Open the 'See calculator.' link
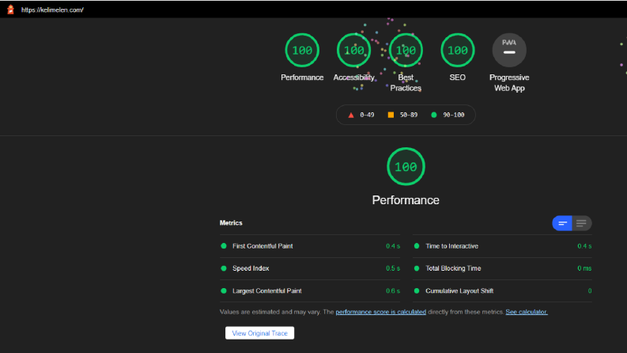Viewport: 627px width, 353px height. (527, 312)
